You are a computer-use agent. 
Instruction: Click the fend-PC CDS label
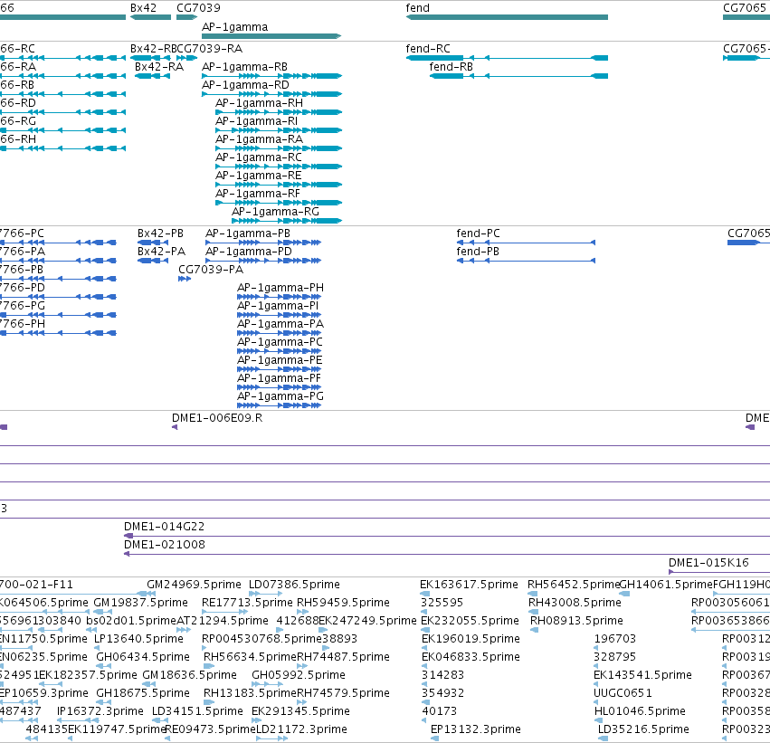(479, 233)
